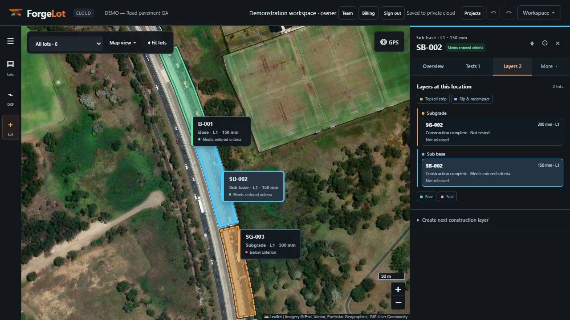The width and height of the screenshot is (570, 320).
Task: Open the Projects list
Action: click(x=472, y=13)
